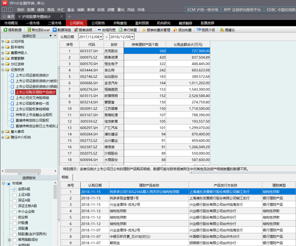Switch to the 并购重组 tab

pos(120,23)
